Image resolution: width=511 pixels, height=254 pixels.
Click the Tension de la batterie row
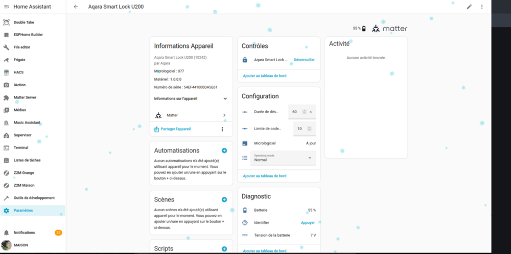click(279, 235)
